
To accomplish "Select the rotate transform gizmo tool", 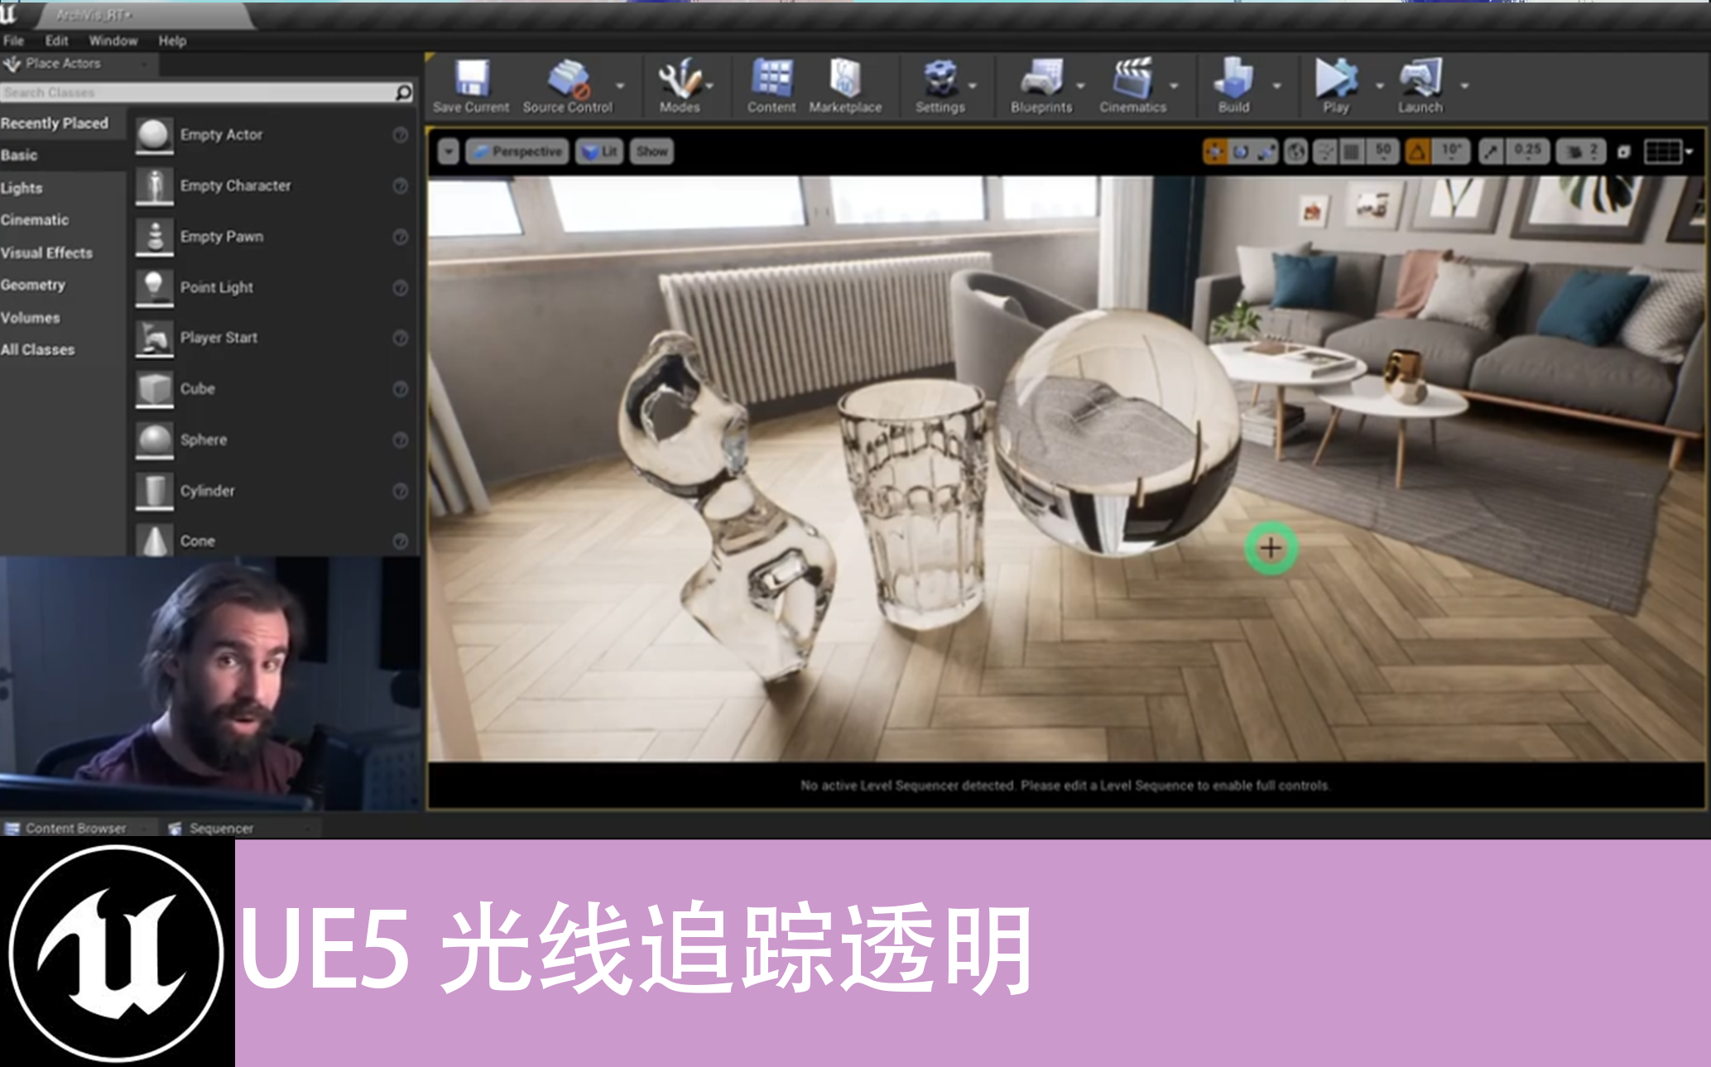I will tap(1241, 151).
